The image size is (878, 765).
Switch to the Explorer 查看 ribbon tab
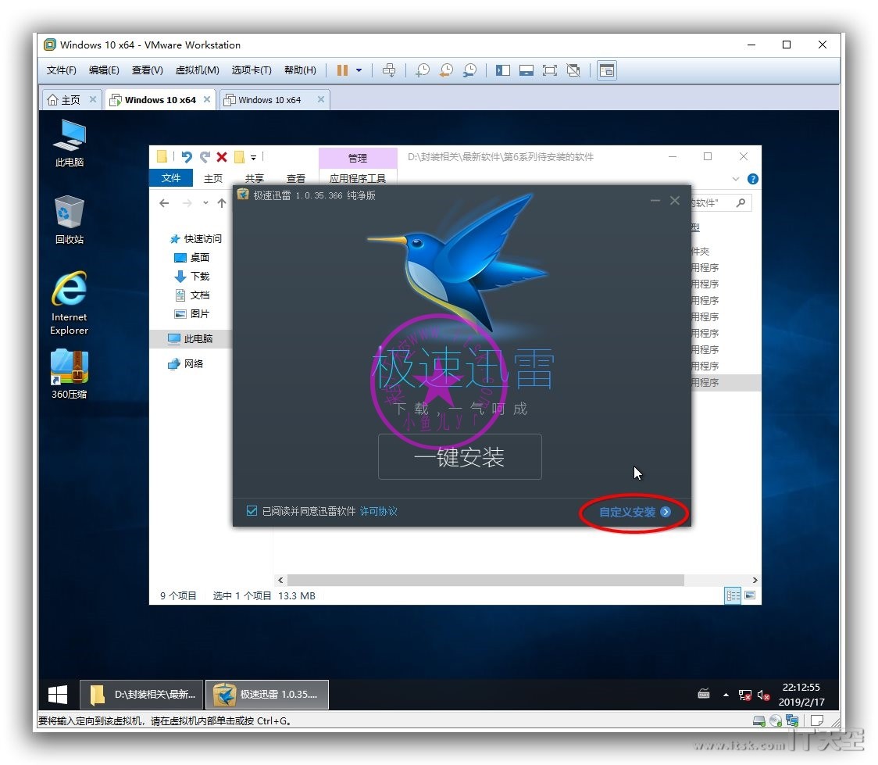click(x=295, y=178)
